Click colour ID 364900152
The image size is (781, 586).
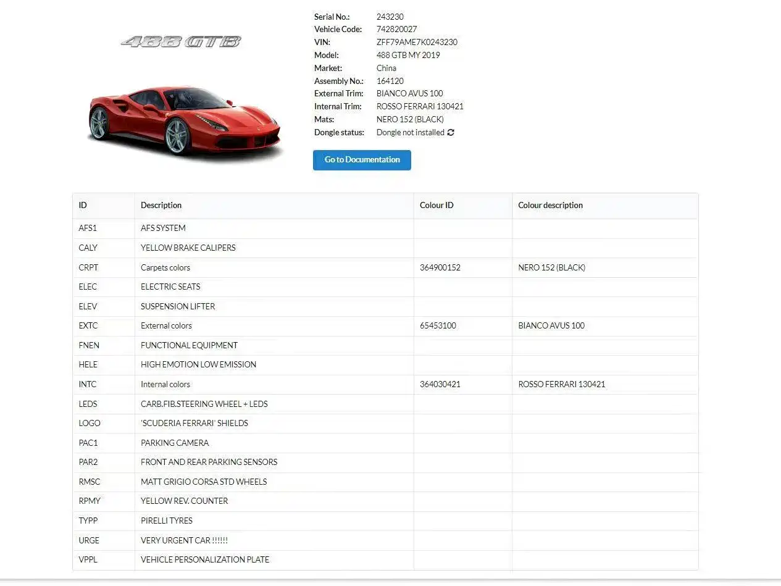[440, 268]
